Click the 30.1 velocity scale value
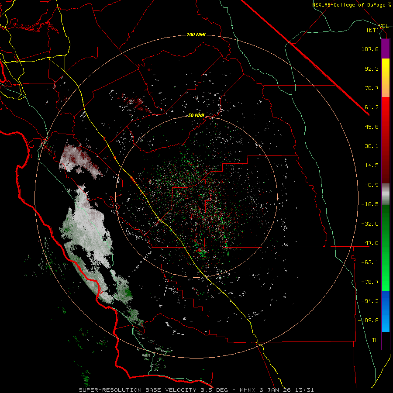Image resolution: width=393 pixels, height=393 pixels. tap(372, 146)
